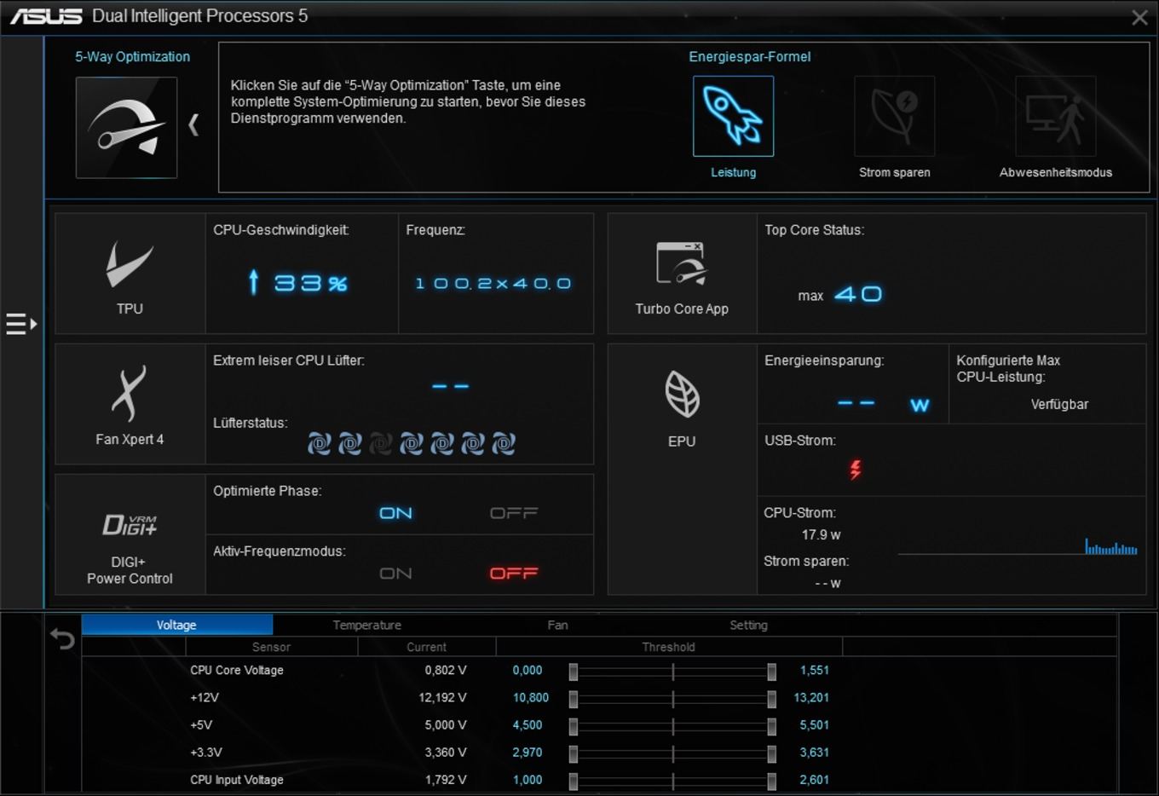The width and height of the screenshot is (1159, 796).
Task: Click the +3.3V upper threshold 3,631
Action: point(814,752)
